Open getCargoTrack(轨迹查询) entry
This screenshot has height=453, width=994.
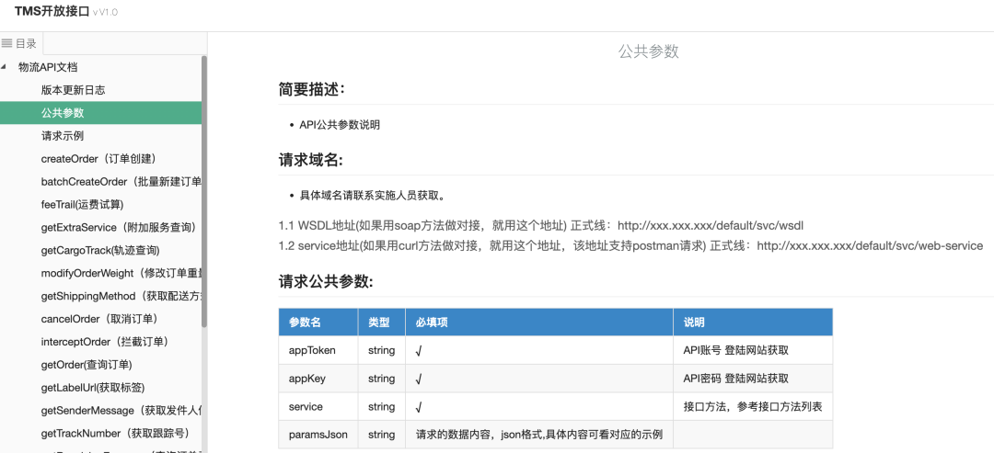[100, 251]
